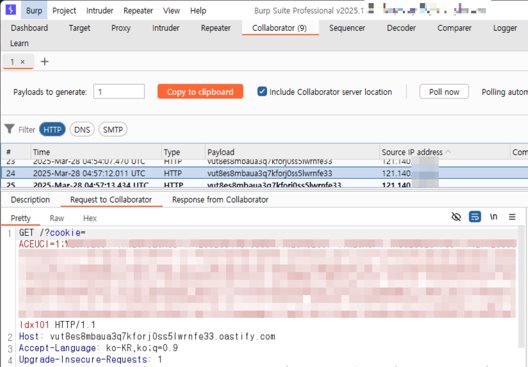
Task: Switch to Hex view
Action: pos(90,218)
